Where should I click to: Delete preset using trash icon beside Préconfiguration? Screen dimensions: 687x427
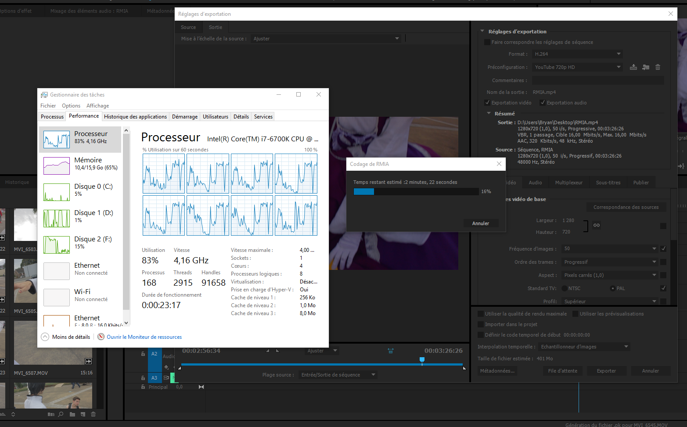(658, 67)
